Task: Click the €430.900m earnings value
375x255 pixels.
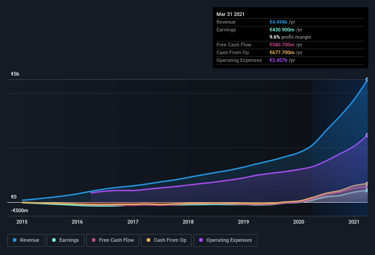Action: (x=282, y=30)
